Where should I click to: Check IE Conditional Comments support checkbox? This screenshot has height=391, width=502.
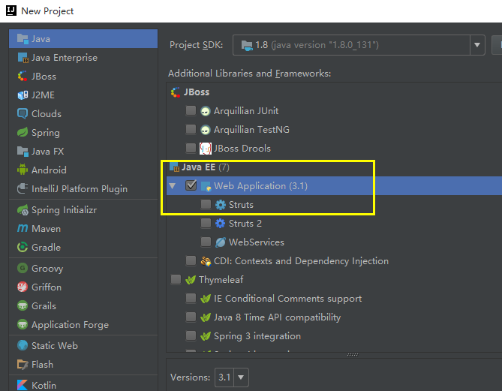[x=191, y=298]
